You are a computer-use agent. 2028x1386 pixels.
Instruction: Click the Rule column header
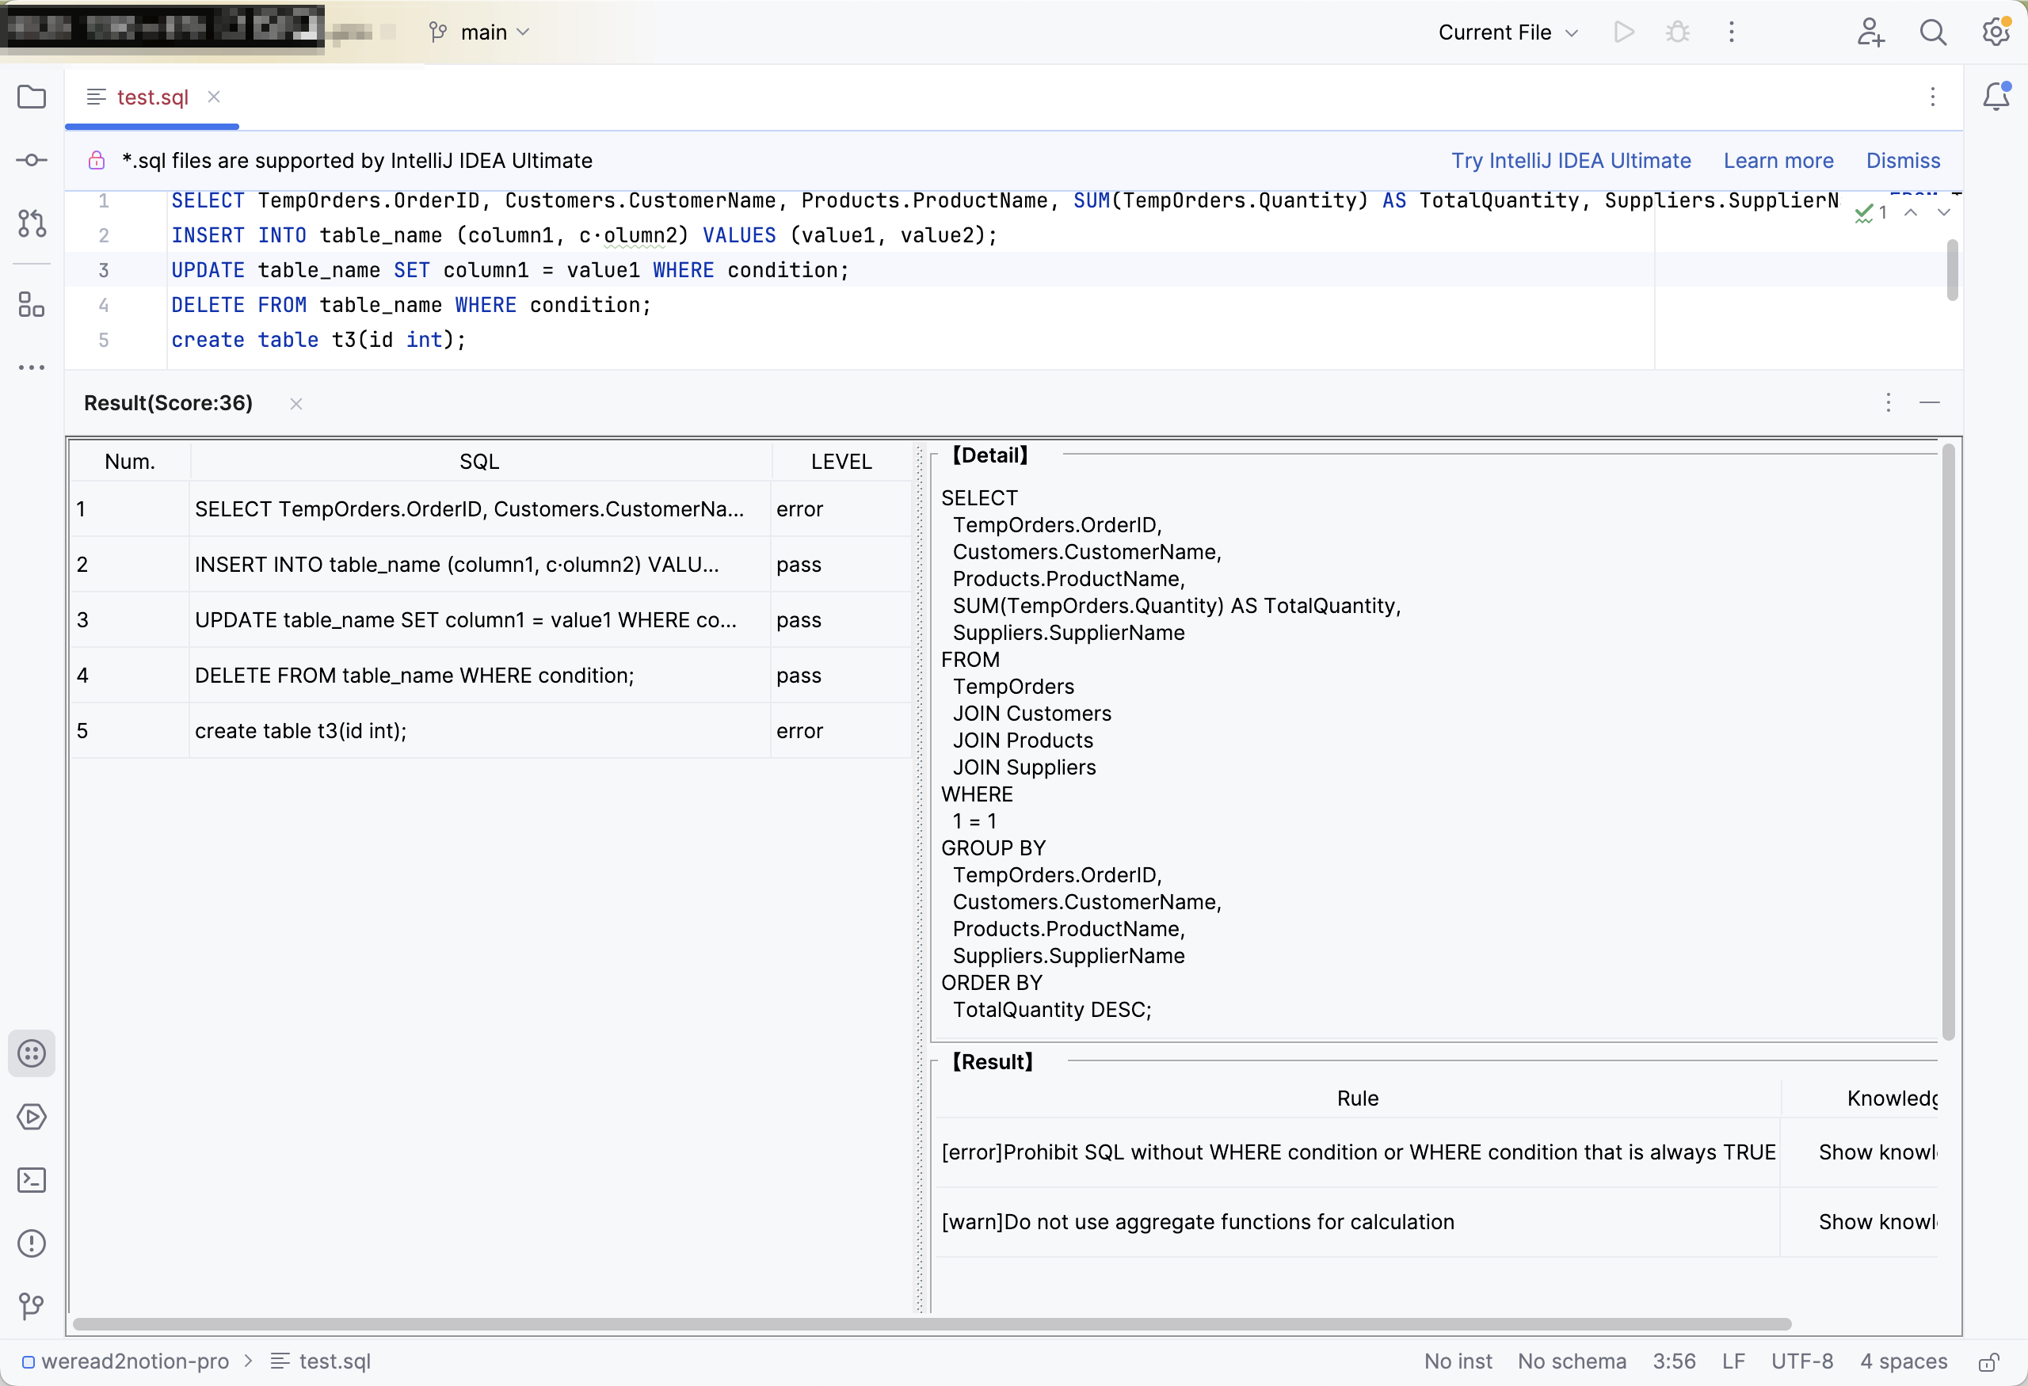(1357, 1099)
